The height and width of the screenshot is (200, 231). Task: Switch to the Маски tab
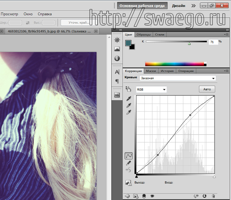(151, 71)
